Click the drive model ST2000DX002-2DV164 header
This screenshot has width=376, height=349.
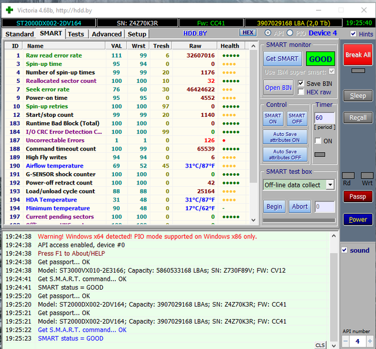click(x=49, y=23)
